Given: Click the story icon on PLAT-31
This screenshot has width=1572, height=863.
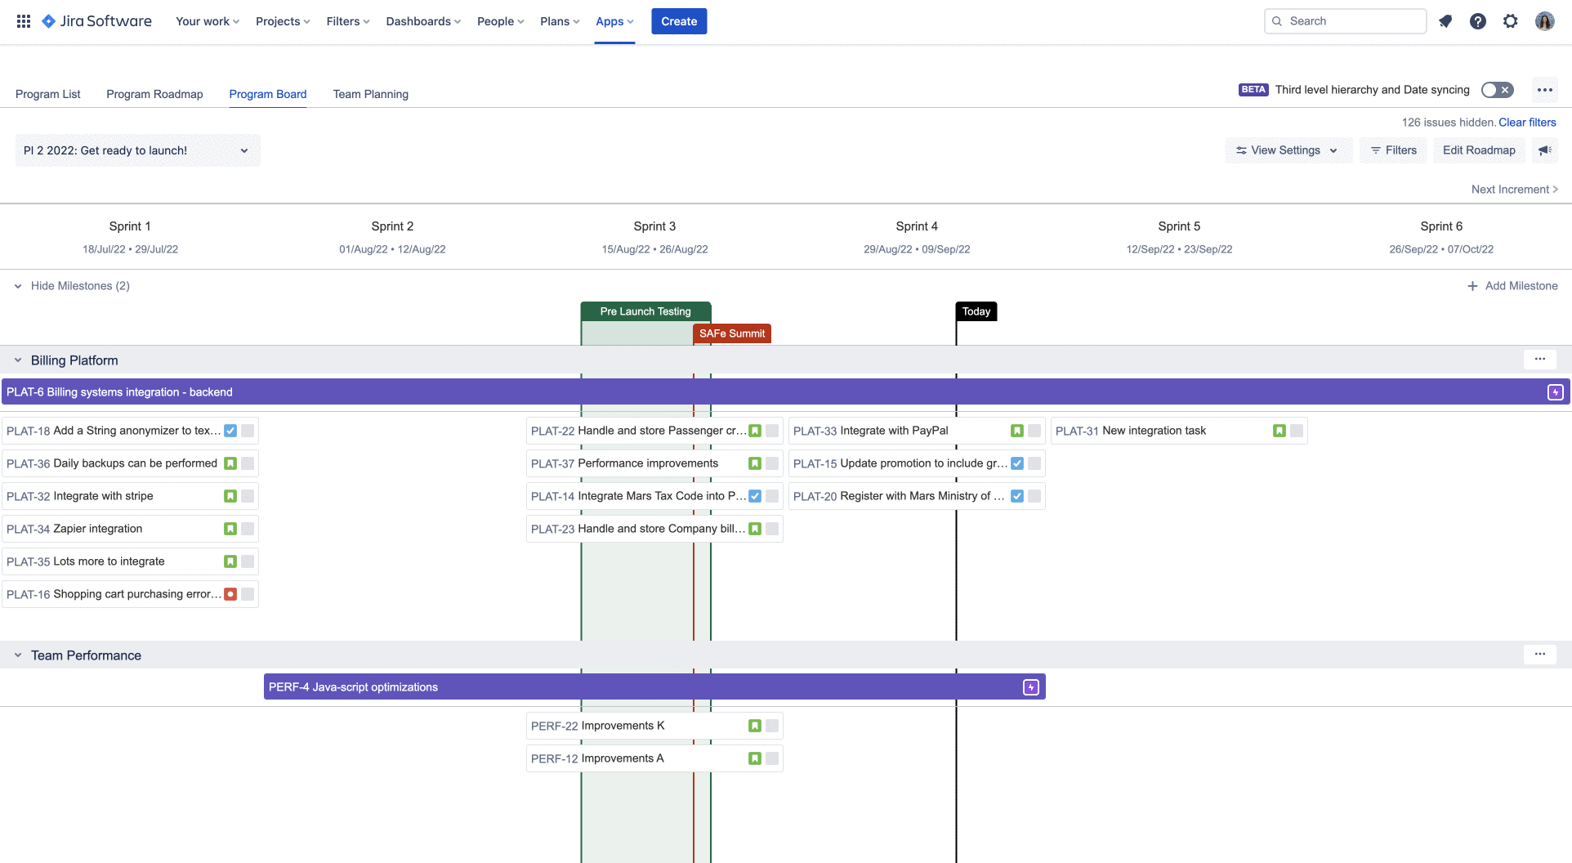Looking at the screenshot, I should (1279, 431).
